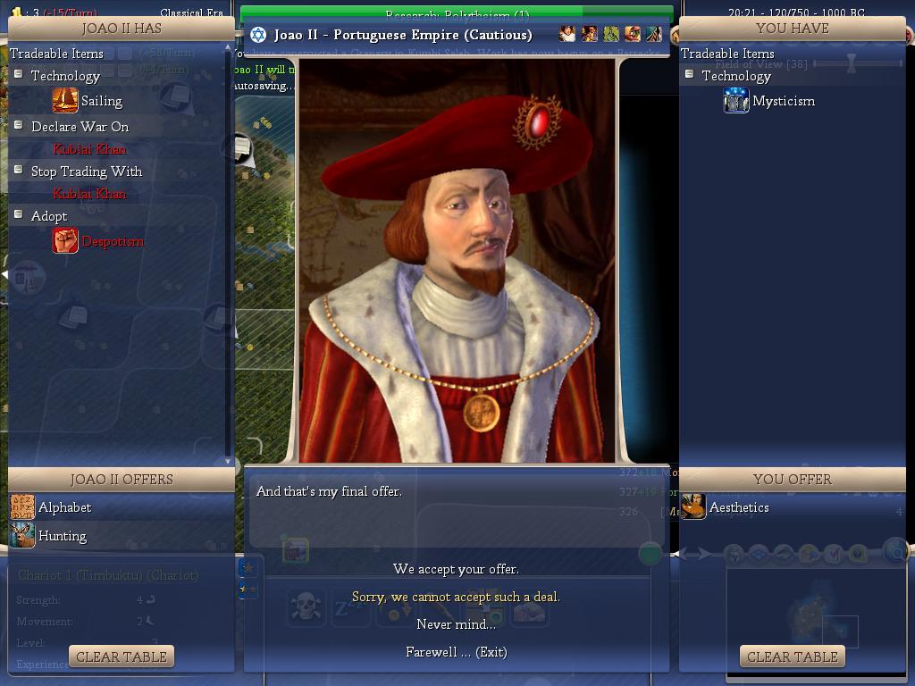Image resolution: width=915 pixels, height=686 pixels.
Task: Click the first leader attitude icon in title bar
Action: tap(567, 34)
